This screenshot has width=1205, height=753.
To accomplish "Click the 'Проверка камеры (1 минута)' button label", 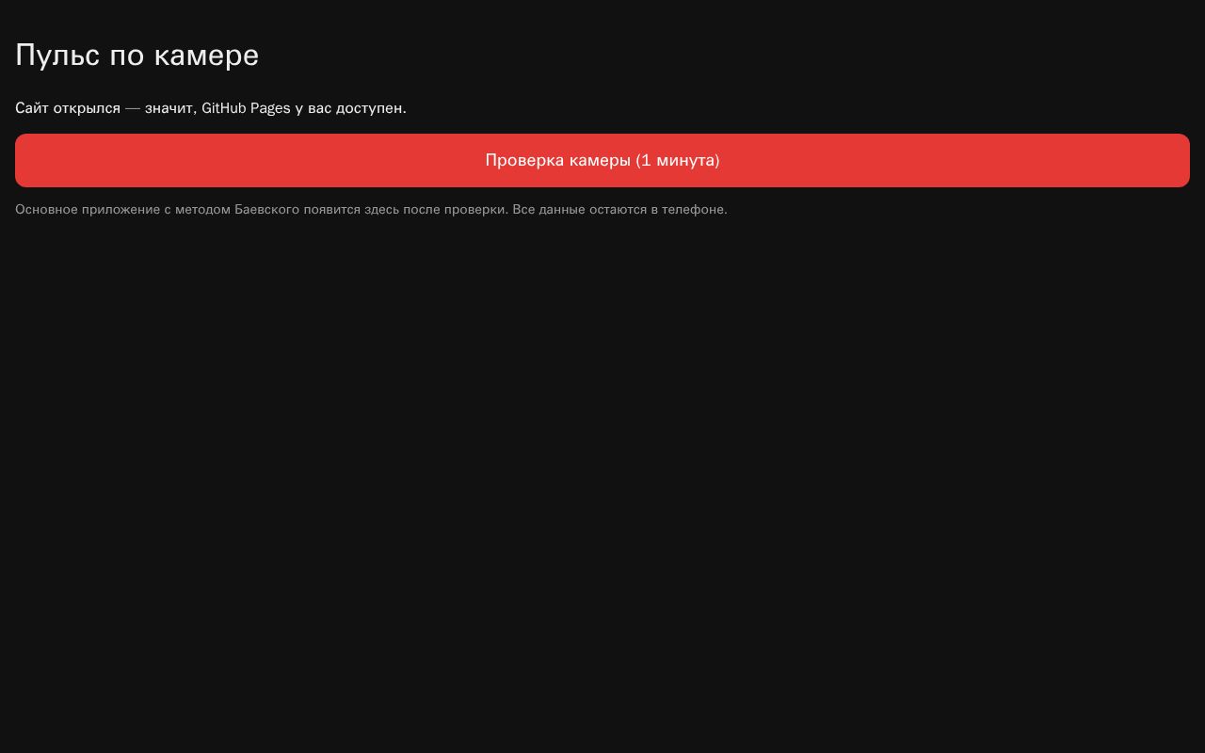I will (x=602, y=160).
